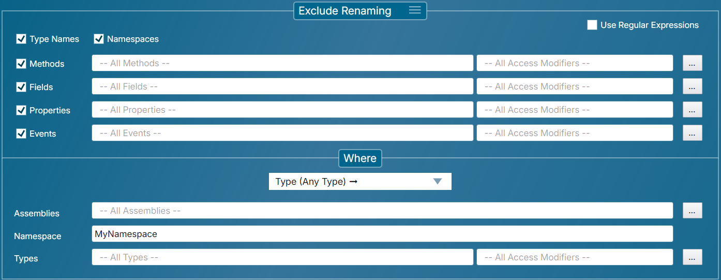Image resolution: width=721 pixels, height=280 pixels.
Task: Open Types row All Access Modifiers dropdown
Action: 574,257
